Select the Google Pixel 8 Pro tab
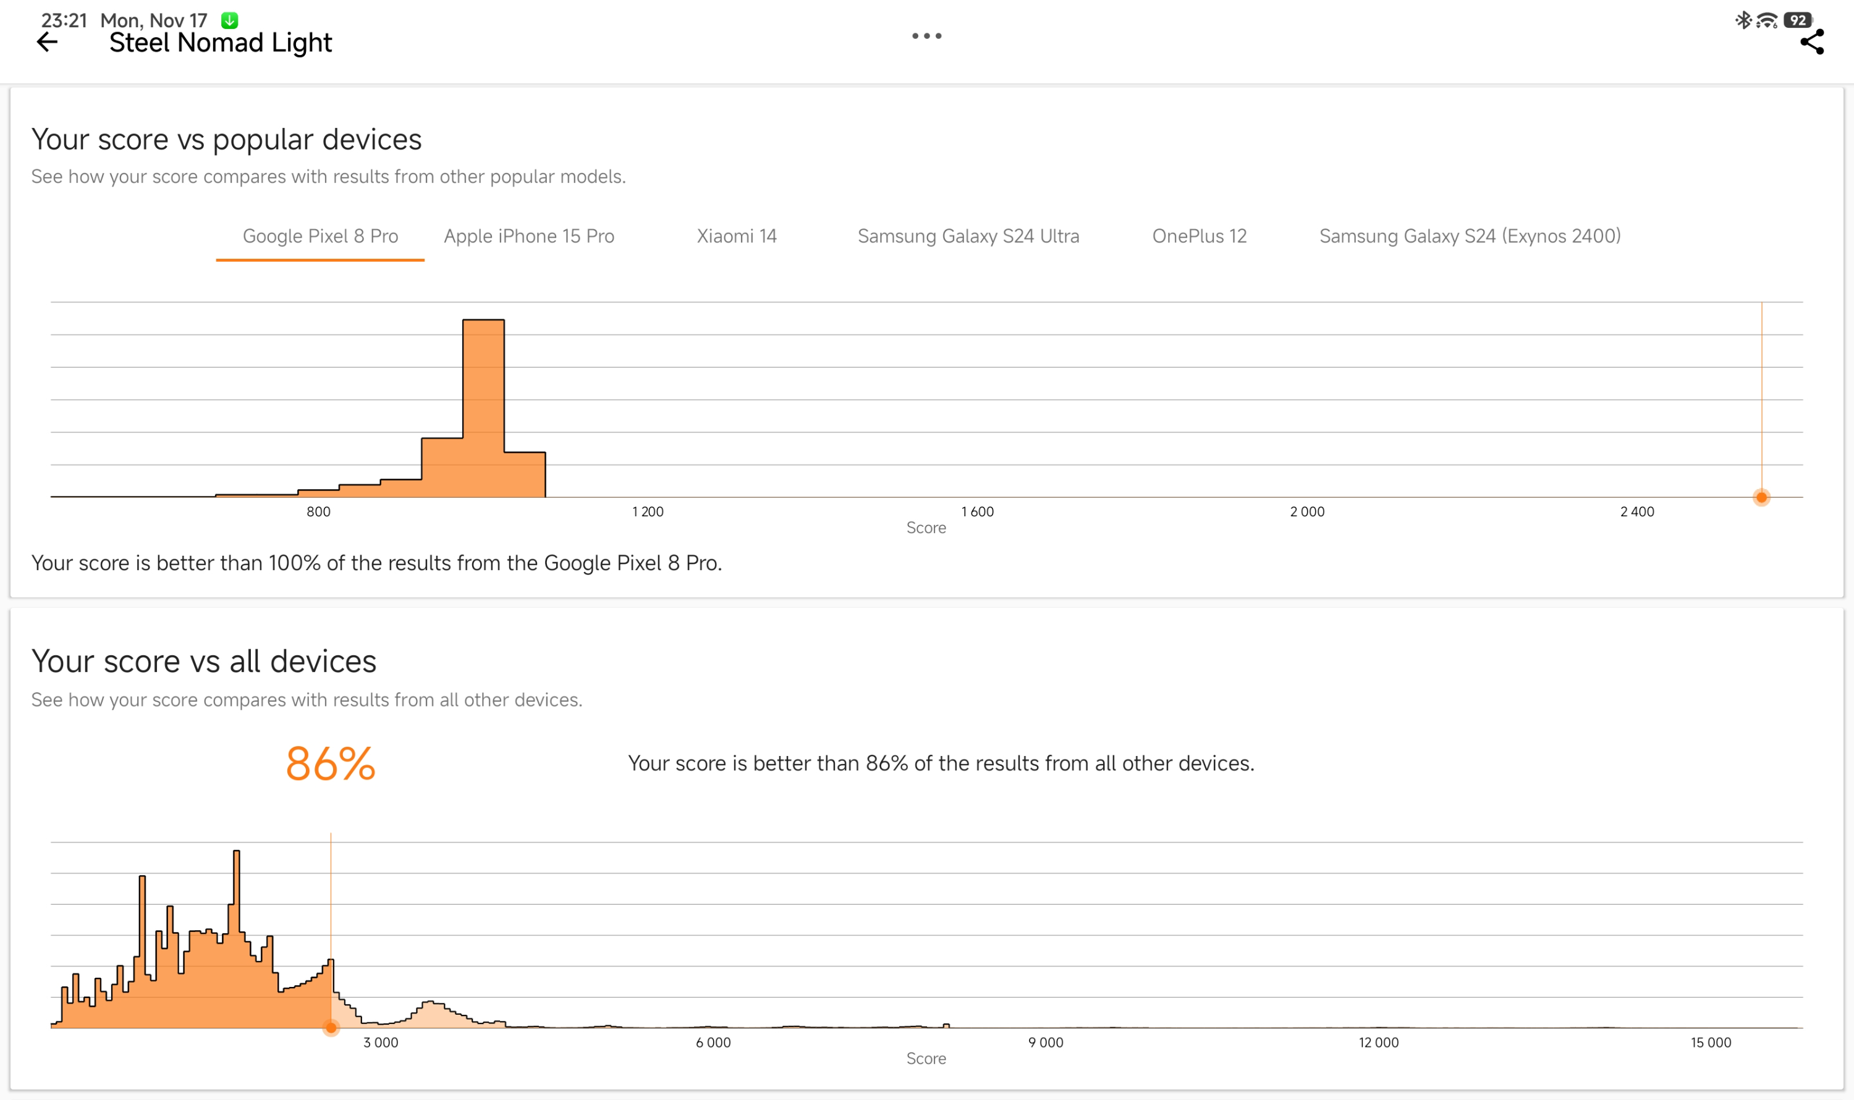Viewport: 1854px width, 1100px height. (x=320, y=236)
